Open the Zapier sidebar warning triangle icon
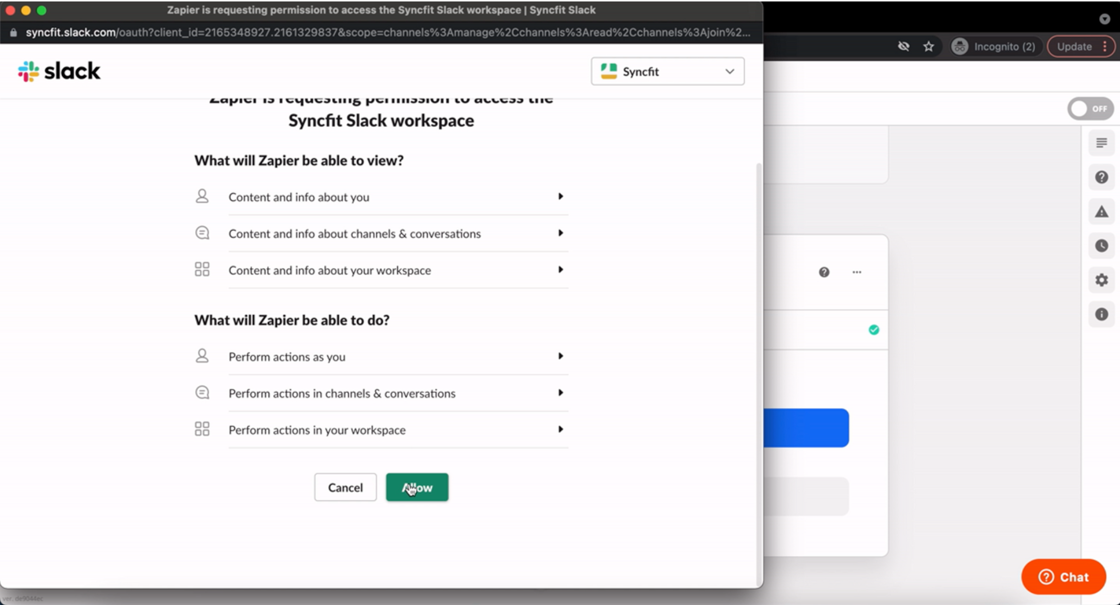 click(x=1102, y=212)
